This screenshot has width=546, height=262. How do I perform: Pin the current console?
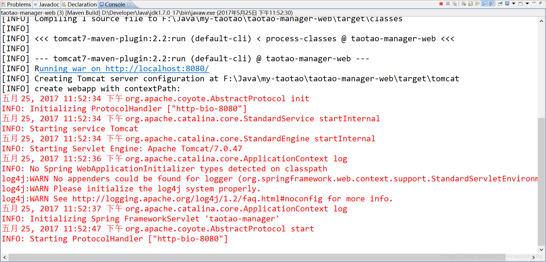(500, 4)
